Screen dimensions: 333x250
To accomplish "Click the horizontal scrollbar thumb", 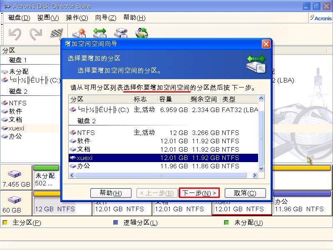I will pos(161,175).
